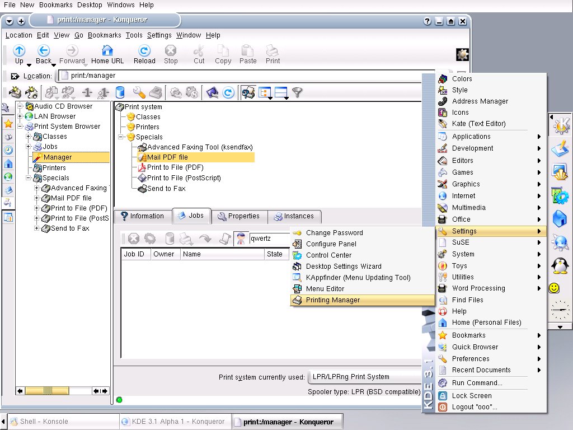
Task: Click the qwertz user filter field
Action: (269, 239)
